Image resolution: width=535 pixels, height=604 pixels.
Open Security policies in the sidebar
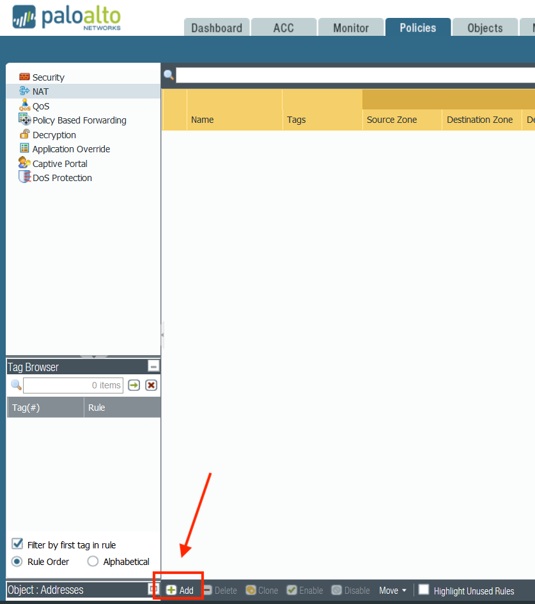(x=48, y=77)
